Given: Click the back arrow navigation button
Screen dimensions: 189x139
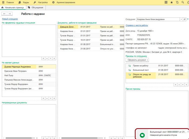Looking at the screenshot, I should [x=4, y=13].
